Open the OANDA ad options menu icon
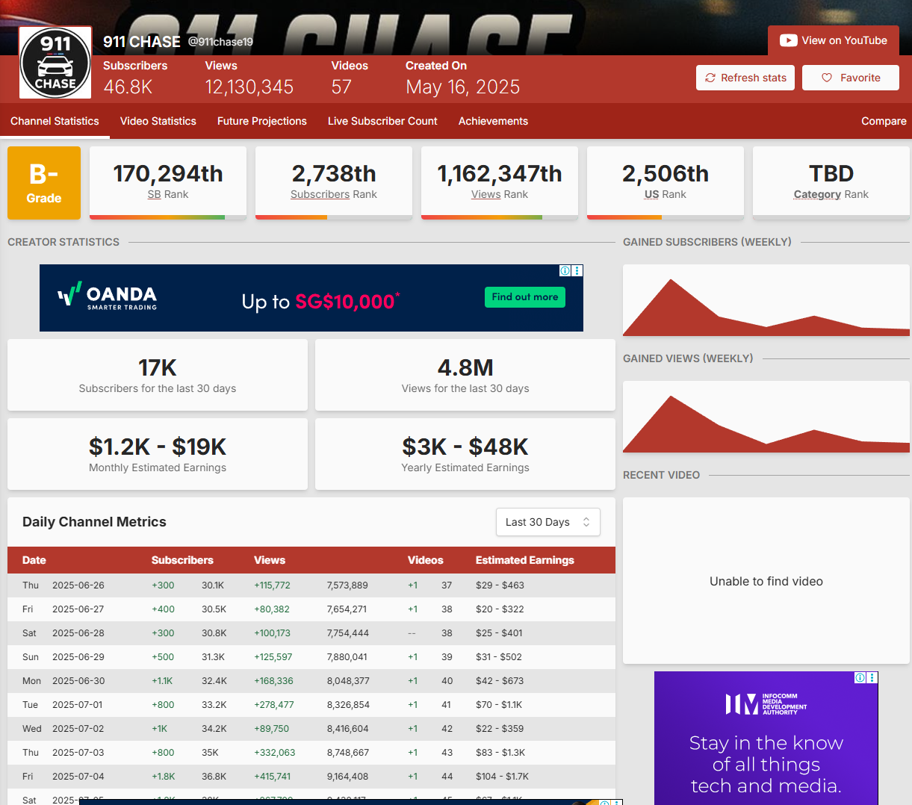 coord(577,270)
